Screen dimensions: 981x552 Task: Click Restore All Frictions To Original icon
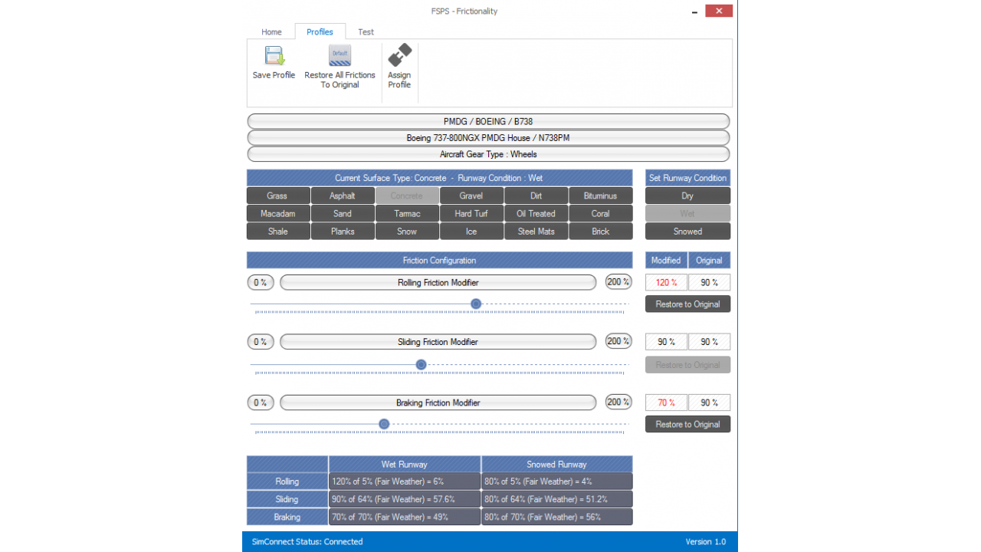pos(340,55)
